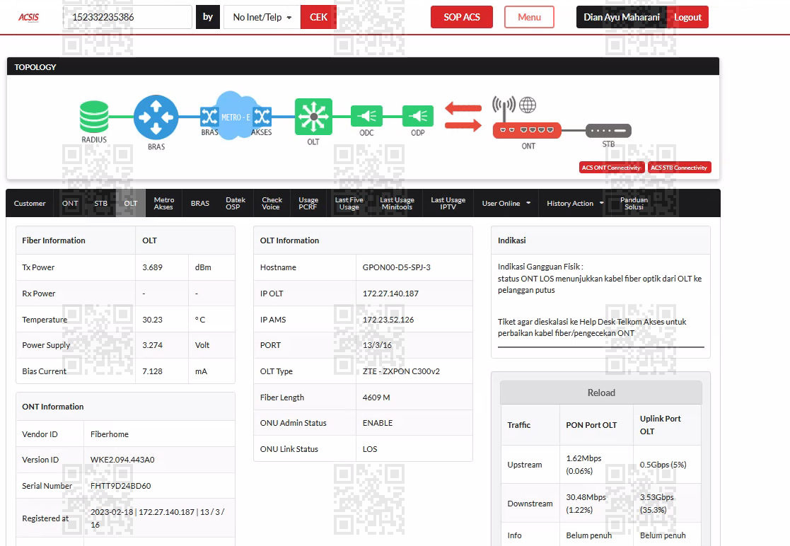The height and width of the screenshot is (546, 790).
Task: Click the Upstream PON value 1.62Mbps
Action: [583, 458]
